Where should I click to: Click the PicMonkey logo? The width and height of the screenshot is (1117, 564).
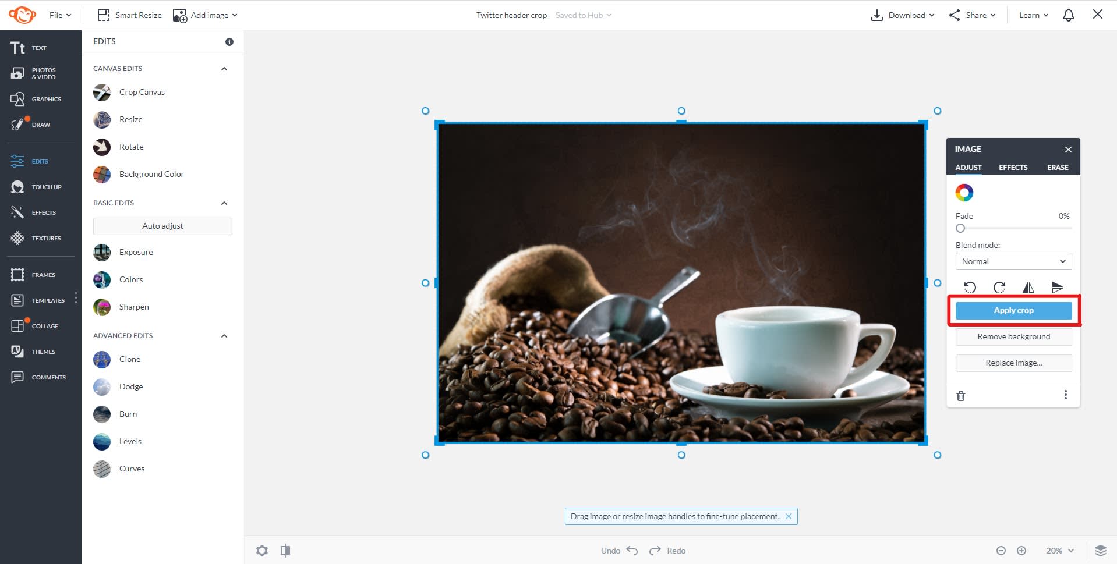(x=23, y=15)
